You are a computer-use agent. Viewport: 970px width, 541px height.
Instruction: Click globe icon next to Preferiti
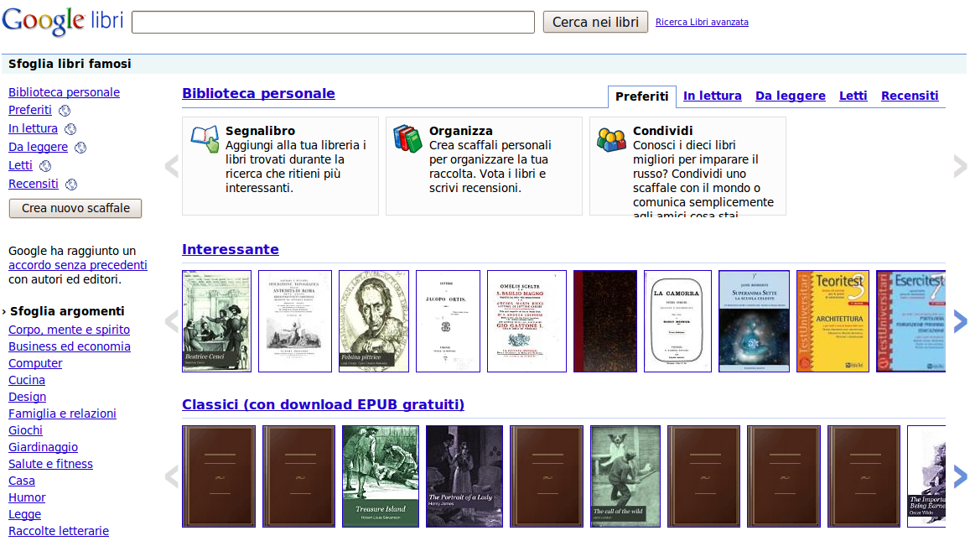(65, 111)
